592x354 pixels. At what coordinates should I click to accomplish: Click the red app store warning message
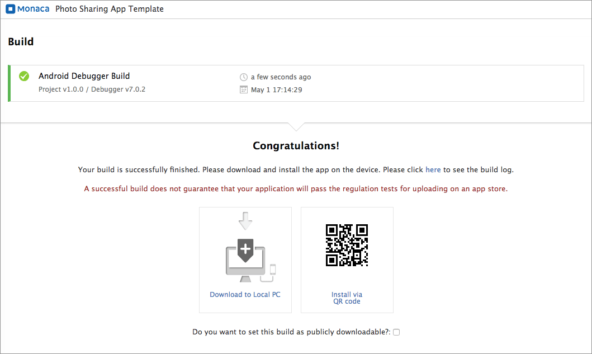point(296,188)
